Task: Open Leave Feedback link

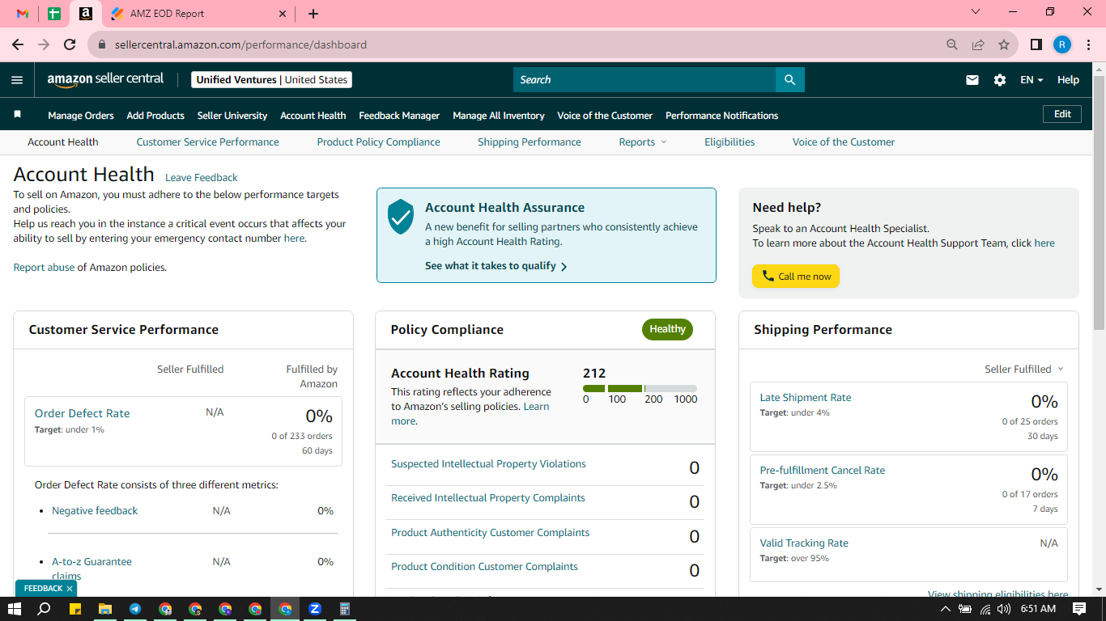Action: (202, 177)
